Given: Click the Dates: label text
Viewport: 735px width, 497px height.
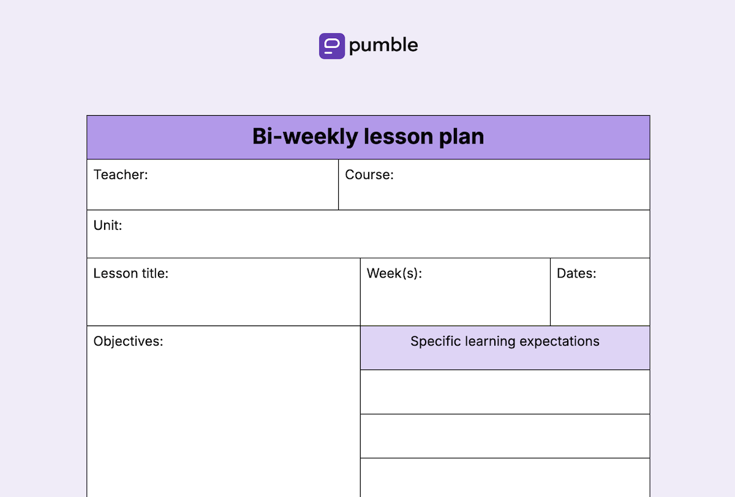Looking at the screenshot, I should coord(576,273).
